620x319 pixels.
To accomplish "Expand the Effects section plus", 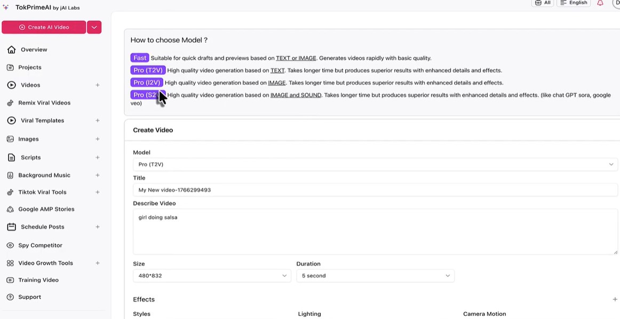I will [x=615, y=300].
